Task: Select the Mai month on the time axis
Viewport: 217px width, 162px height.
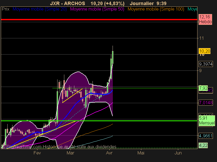Action: tap(141, 153)
